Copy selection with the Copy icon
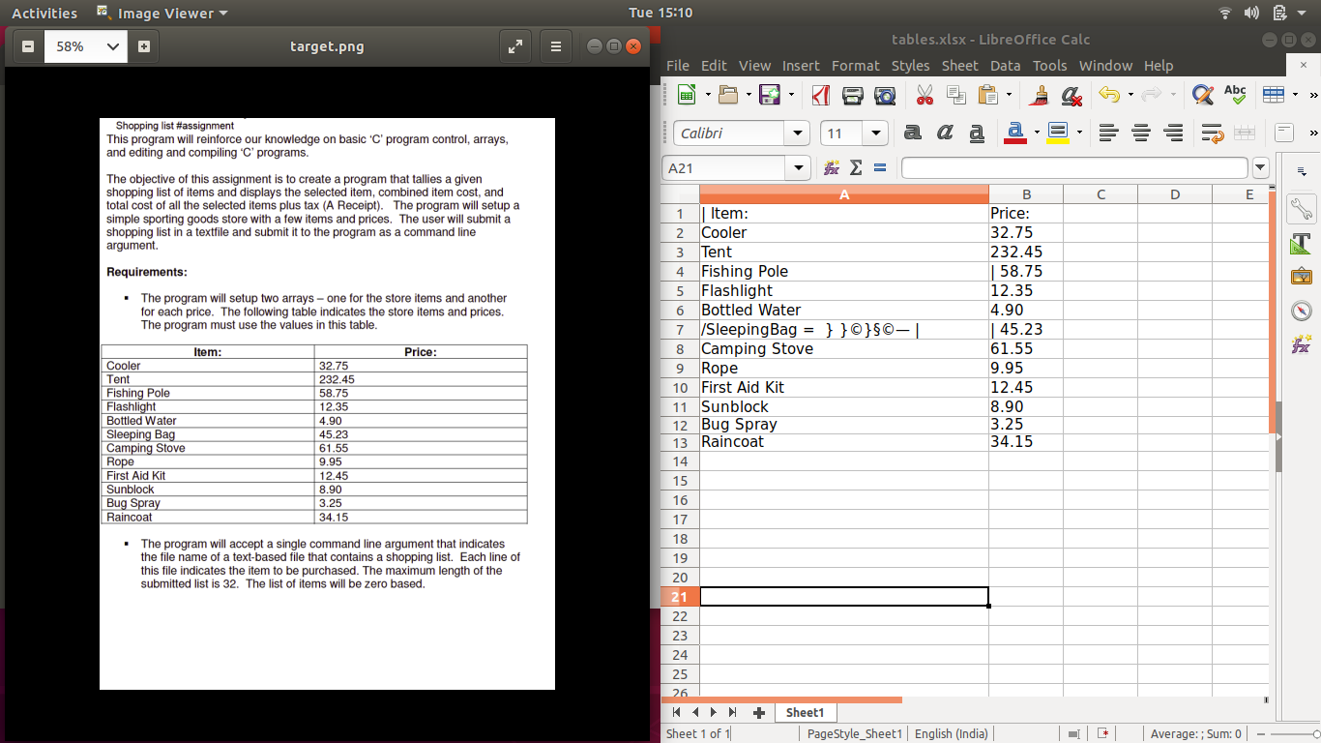The image size is (1321, 743). 956,95
